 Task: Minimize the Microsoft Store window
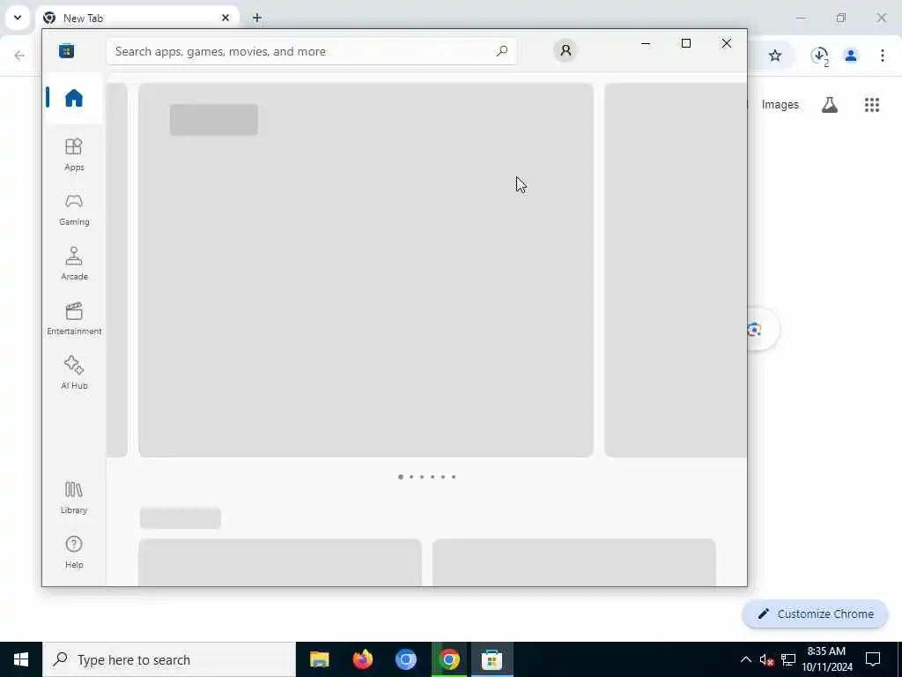pos(646,43)
